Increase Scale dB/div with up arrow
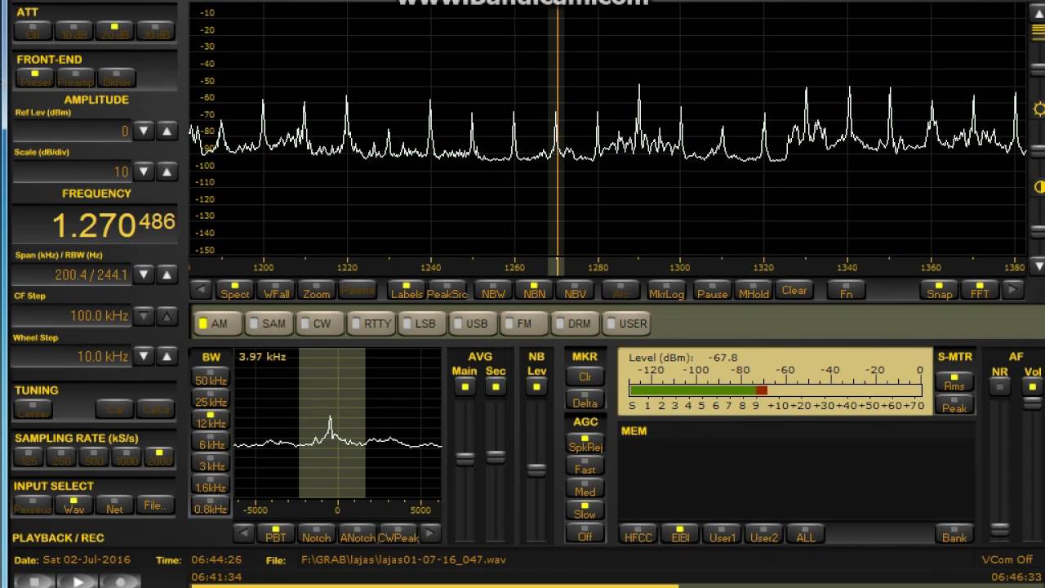Screen dimensions: 1045x588 point(167,171)
